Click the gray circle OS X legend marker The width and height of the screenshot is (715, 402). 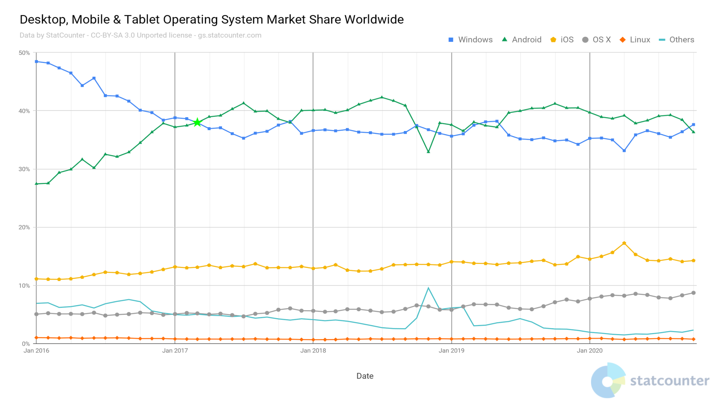[x=585, y=39]
